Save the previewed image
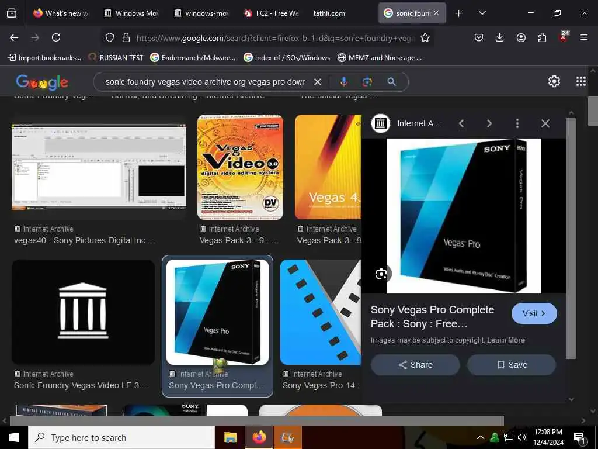598x449 pixels. (x=512, y=365)
